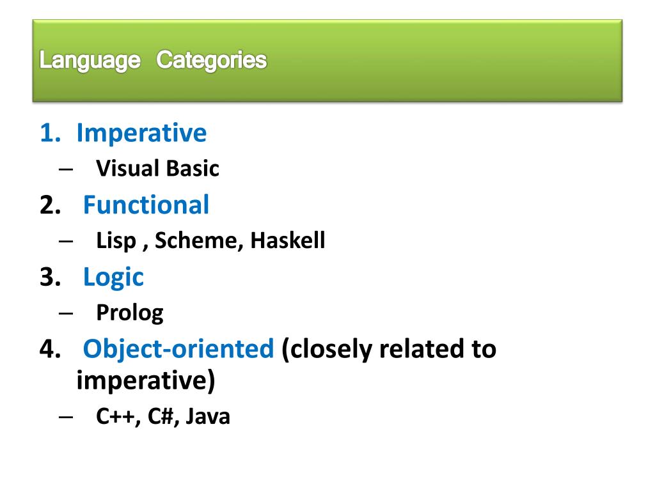Click the word Scheme
The image size is (655, 491).
199,240
